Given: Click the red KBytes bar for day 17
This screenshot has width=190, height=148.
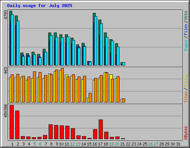Looking at the screenshot, I should [x=101, y=129].
